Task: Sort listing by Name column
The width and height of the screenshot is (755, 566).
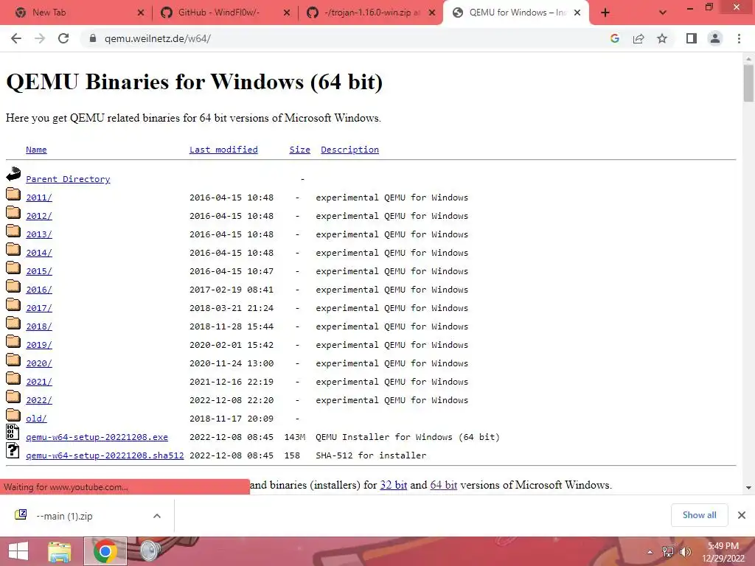Action: tap(36, 150)
